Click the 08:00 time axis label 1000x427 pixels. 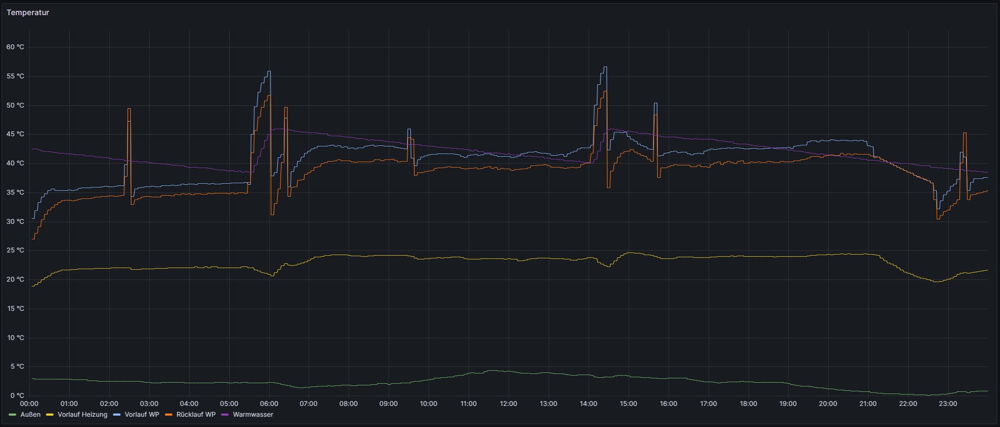(x=349, y=404)
